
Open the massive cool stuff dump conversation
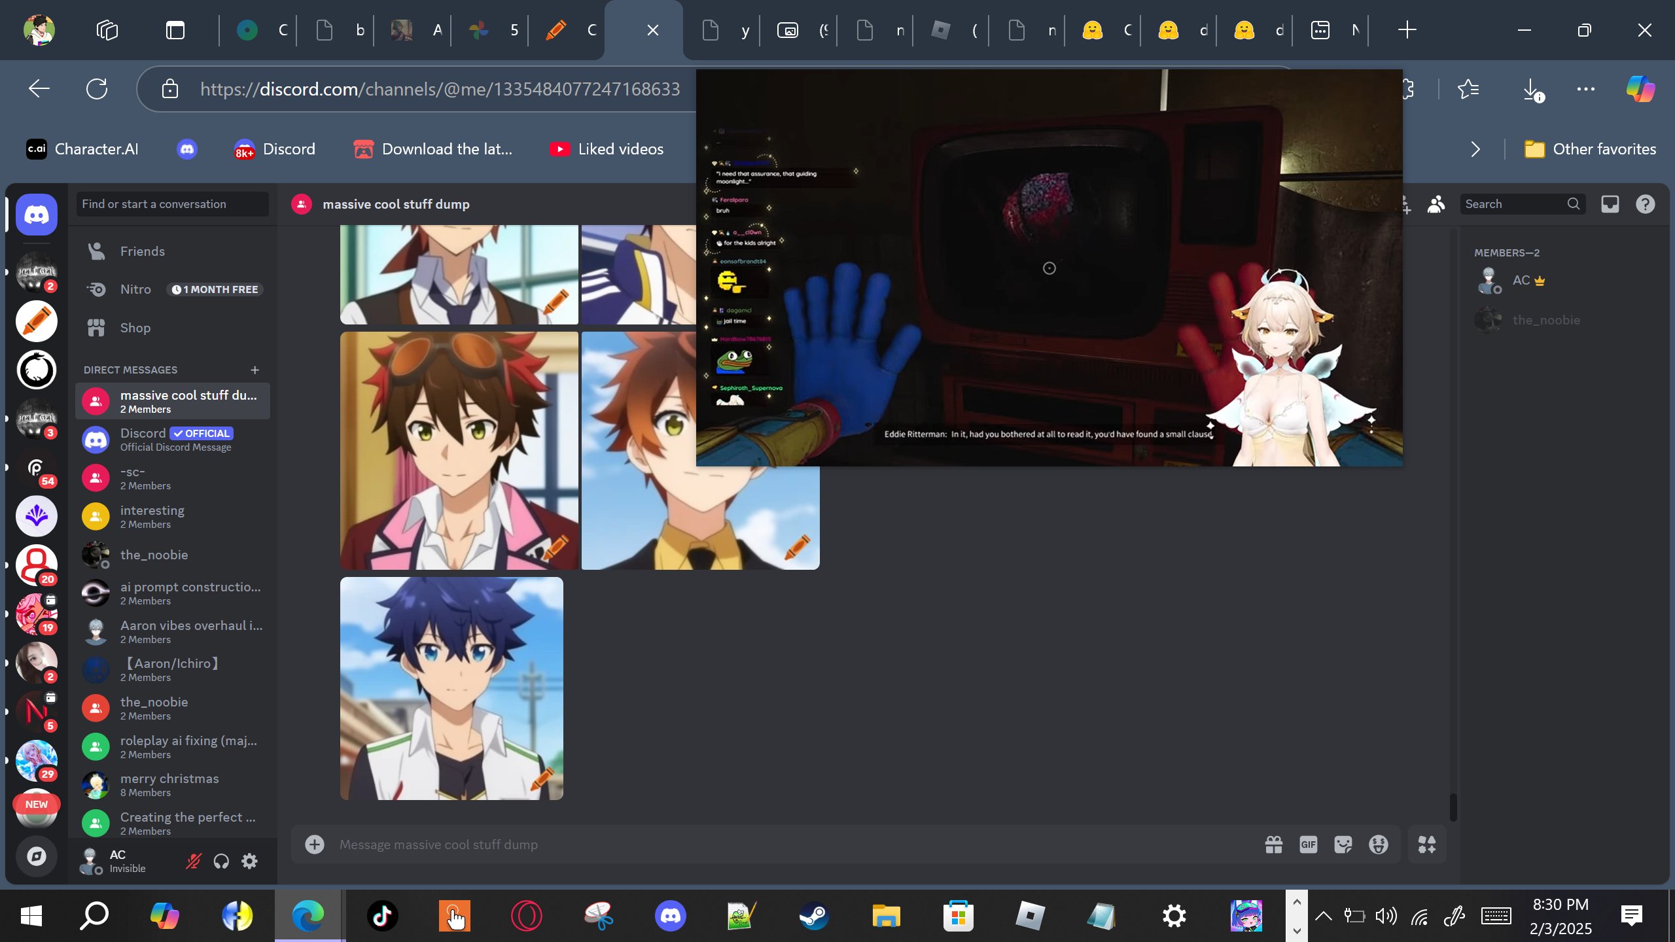click(x=173, y=401)
